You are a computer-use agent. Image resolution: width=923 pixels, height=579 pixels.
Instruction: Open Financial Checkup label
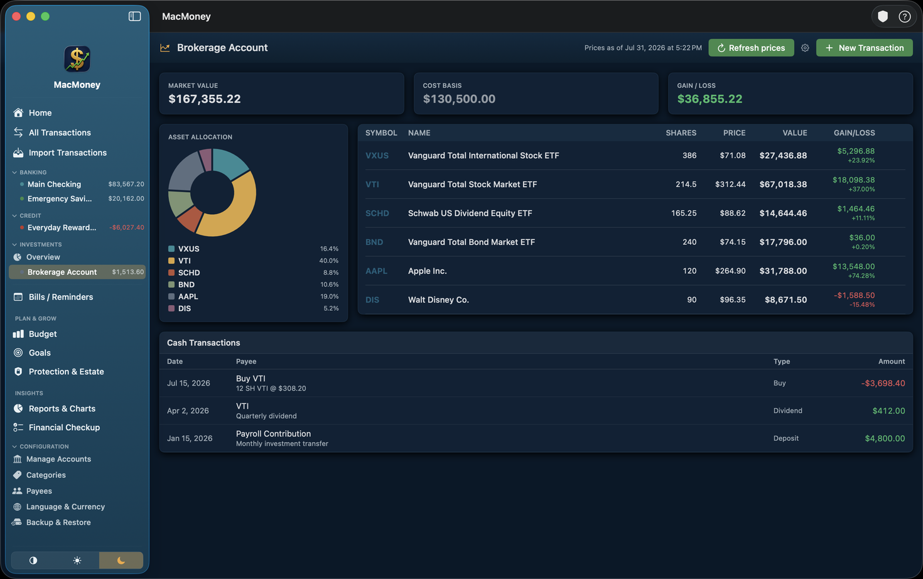(64, 428)
